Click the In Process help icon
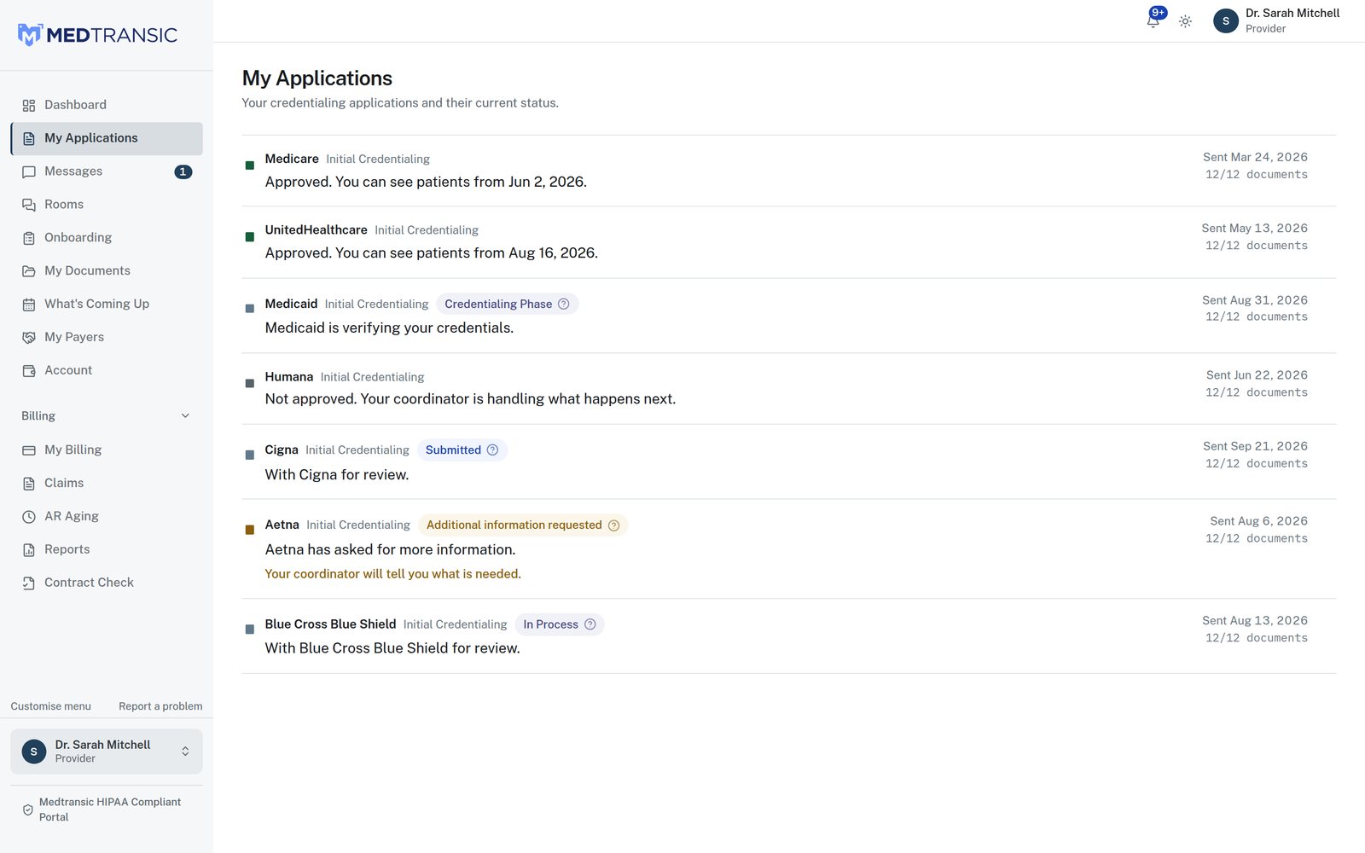The image size is (1365, 853). (x=590, y=624)
